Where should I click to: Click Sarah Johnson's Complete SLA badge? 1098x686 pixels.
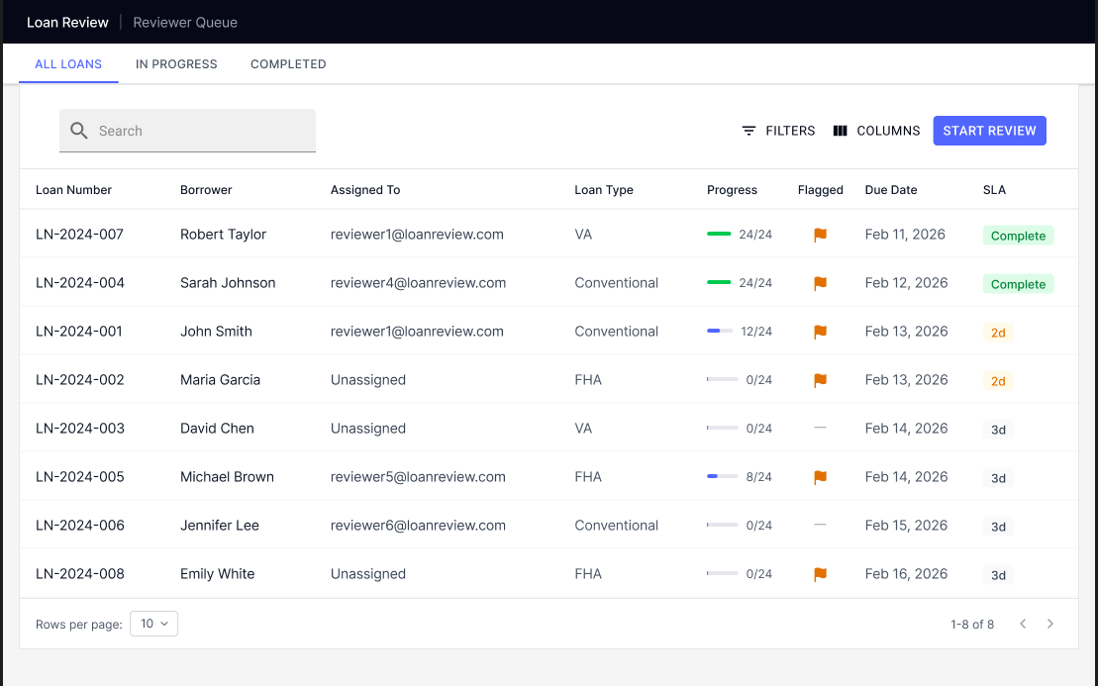(x=1018, y=284)
